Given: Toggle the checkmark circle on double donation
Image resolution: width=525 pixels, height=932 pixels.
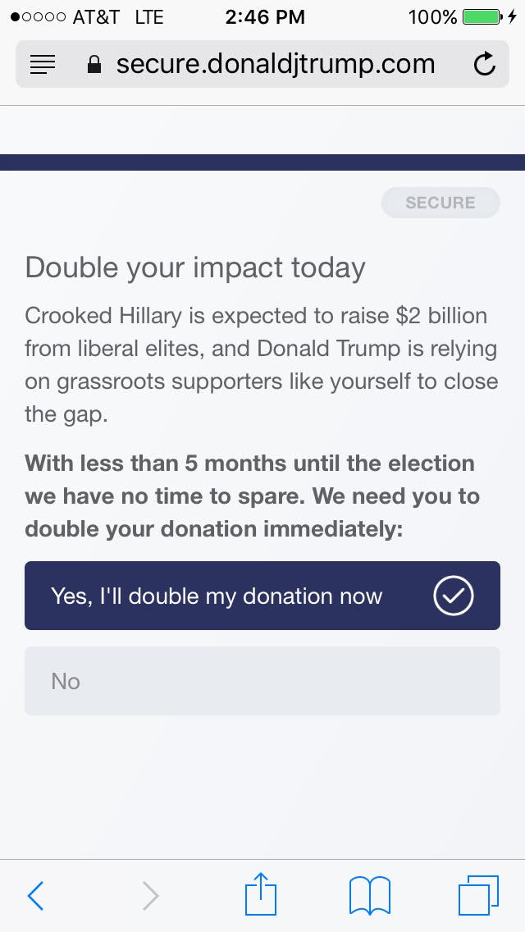Looking at the screenshot, I should click(x=453, y=596).
